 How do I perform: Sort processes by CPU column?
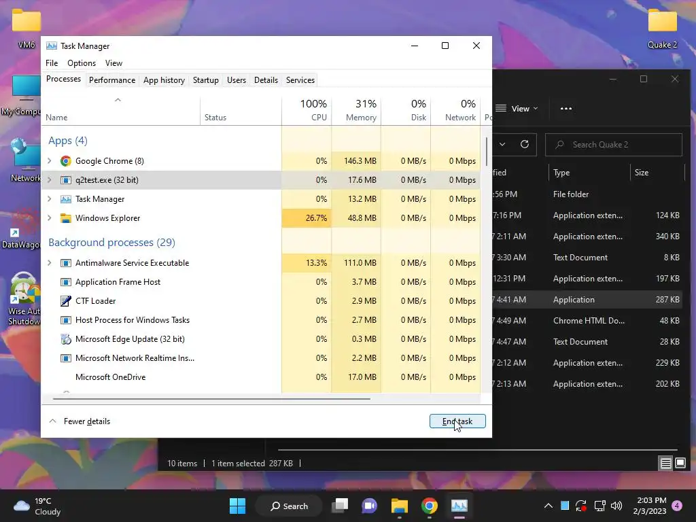(x=307, y=110)
